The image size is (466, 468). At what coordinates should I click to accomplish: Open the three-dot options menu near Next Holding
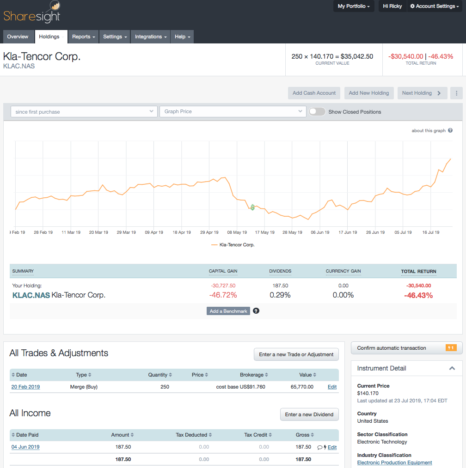[x=457, y=92]
